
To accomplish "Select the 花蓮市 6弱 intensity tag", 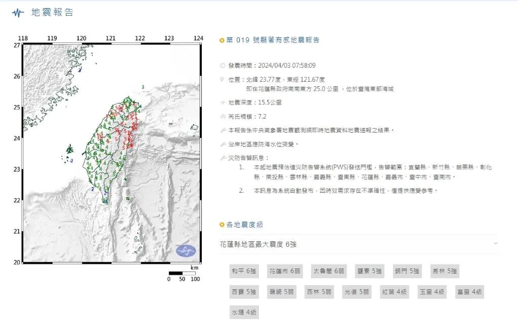I will (284, 271).
